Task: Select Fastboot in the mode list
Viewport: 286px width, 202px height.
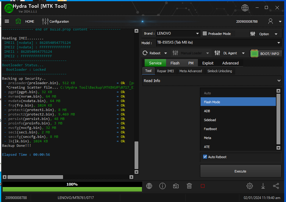Action: click(238, 129)
